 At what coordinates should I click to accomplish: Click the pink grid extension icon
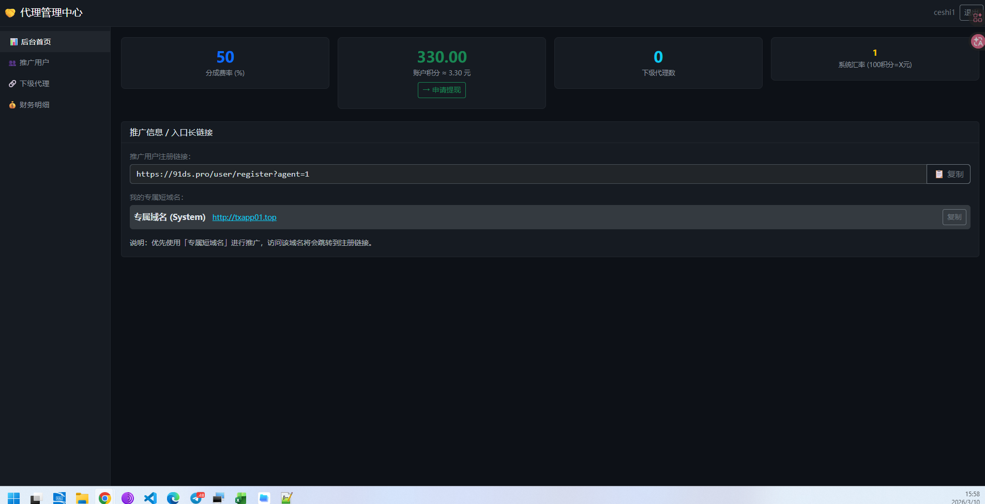[x=977, y=18]
